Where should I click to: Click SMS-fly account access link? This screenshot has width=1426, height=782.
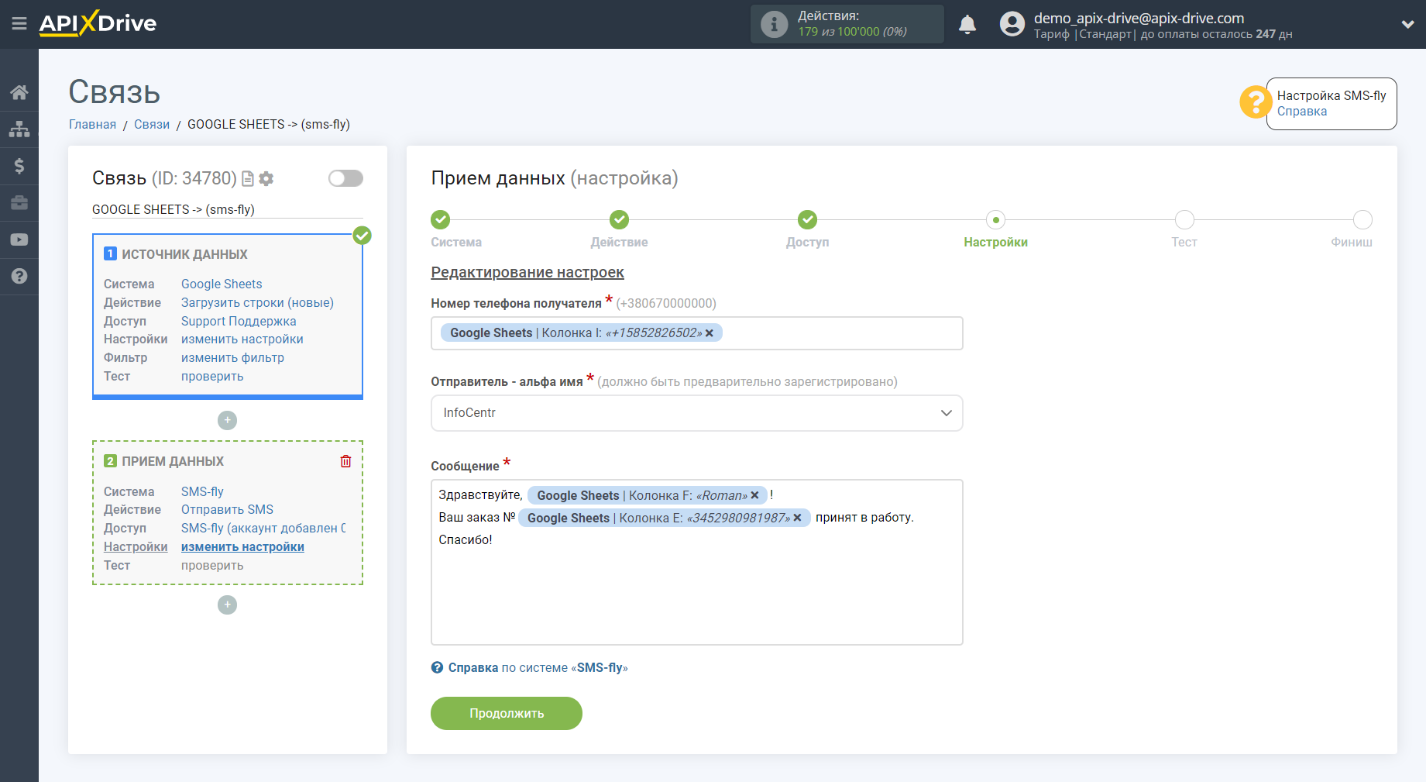263,528
